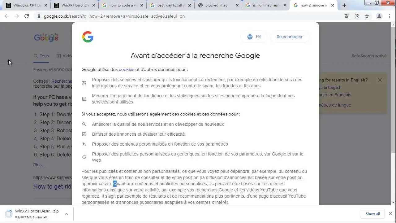Click the 'Plus...' link under steps
Screen dimensions: 396x223
pyautogui.click(x=39, y=165)
